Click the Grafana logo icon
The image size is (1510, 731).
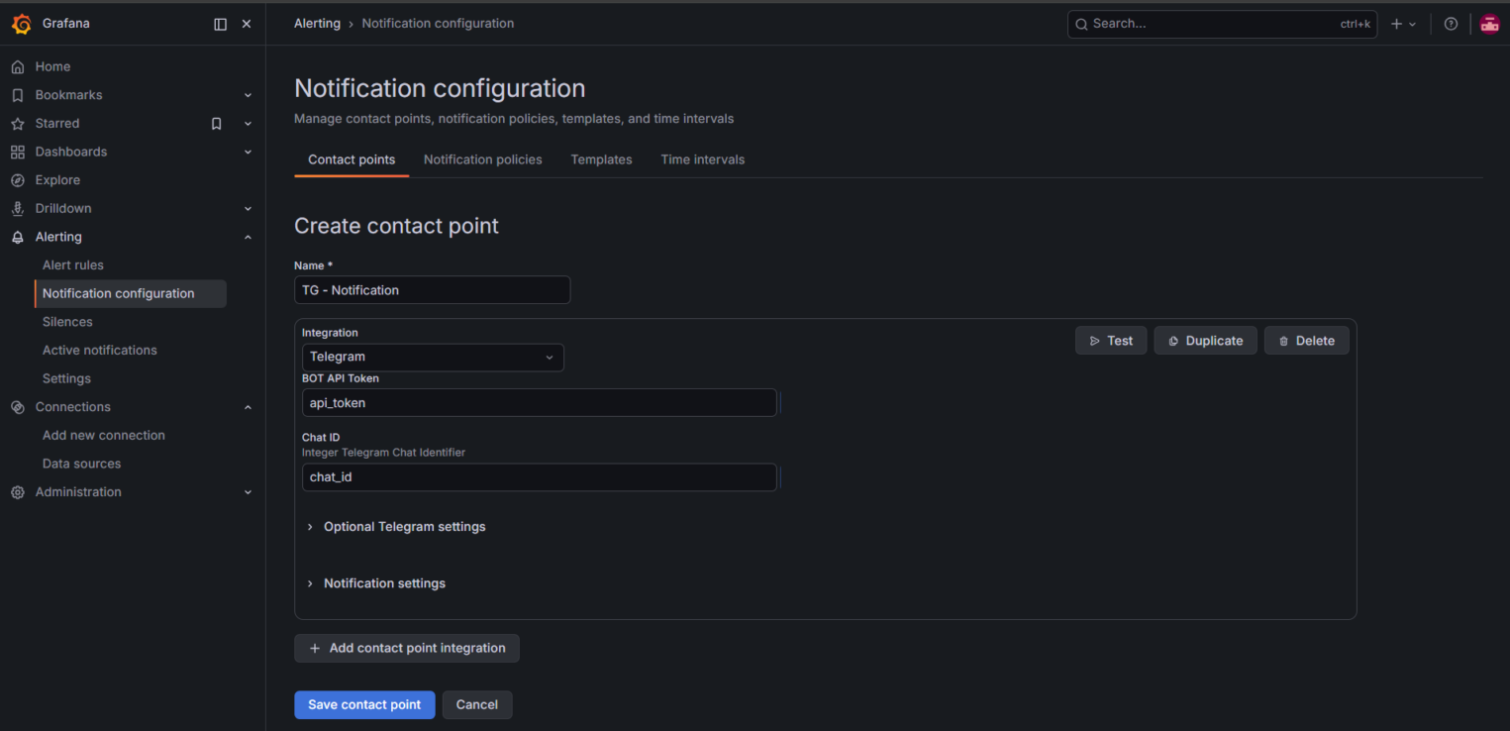click(21, 24)
